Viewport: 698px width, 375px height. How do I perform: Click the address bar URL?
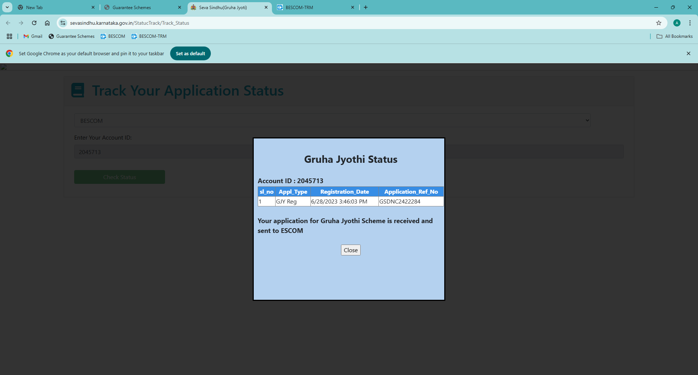pos(129,23)
